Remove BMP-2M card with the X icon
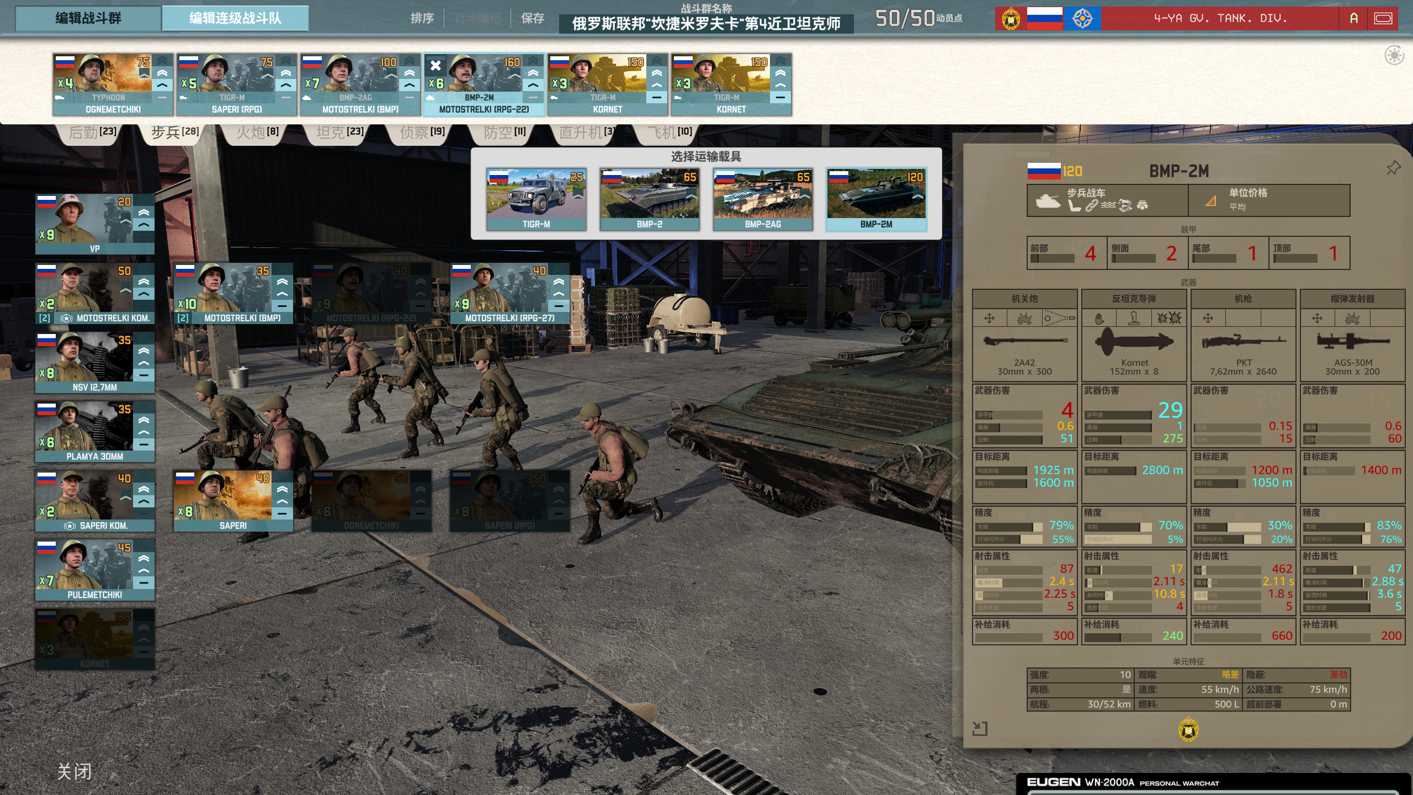 tap(435, 66)
